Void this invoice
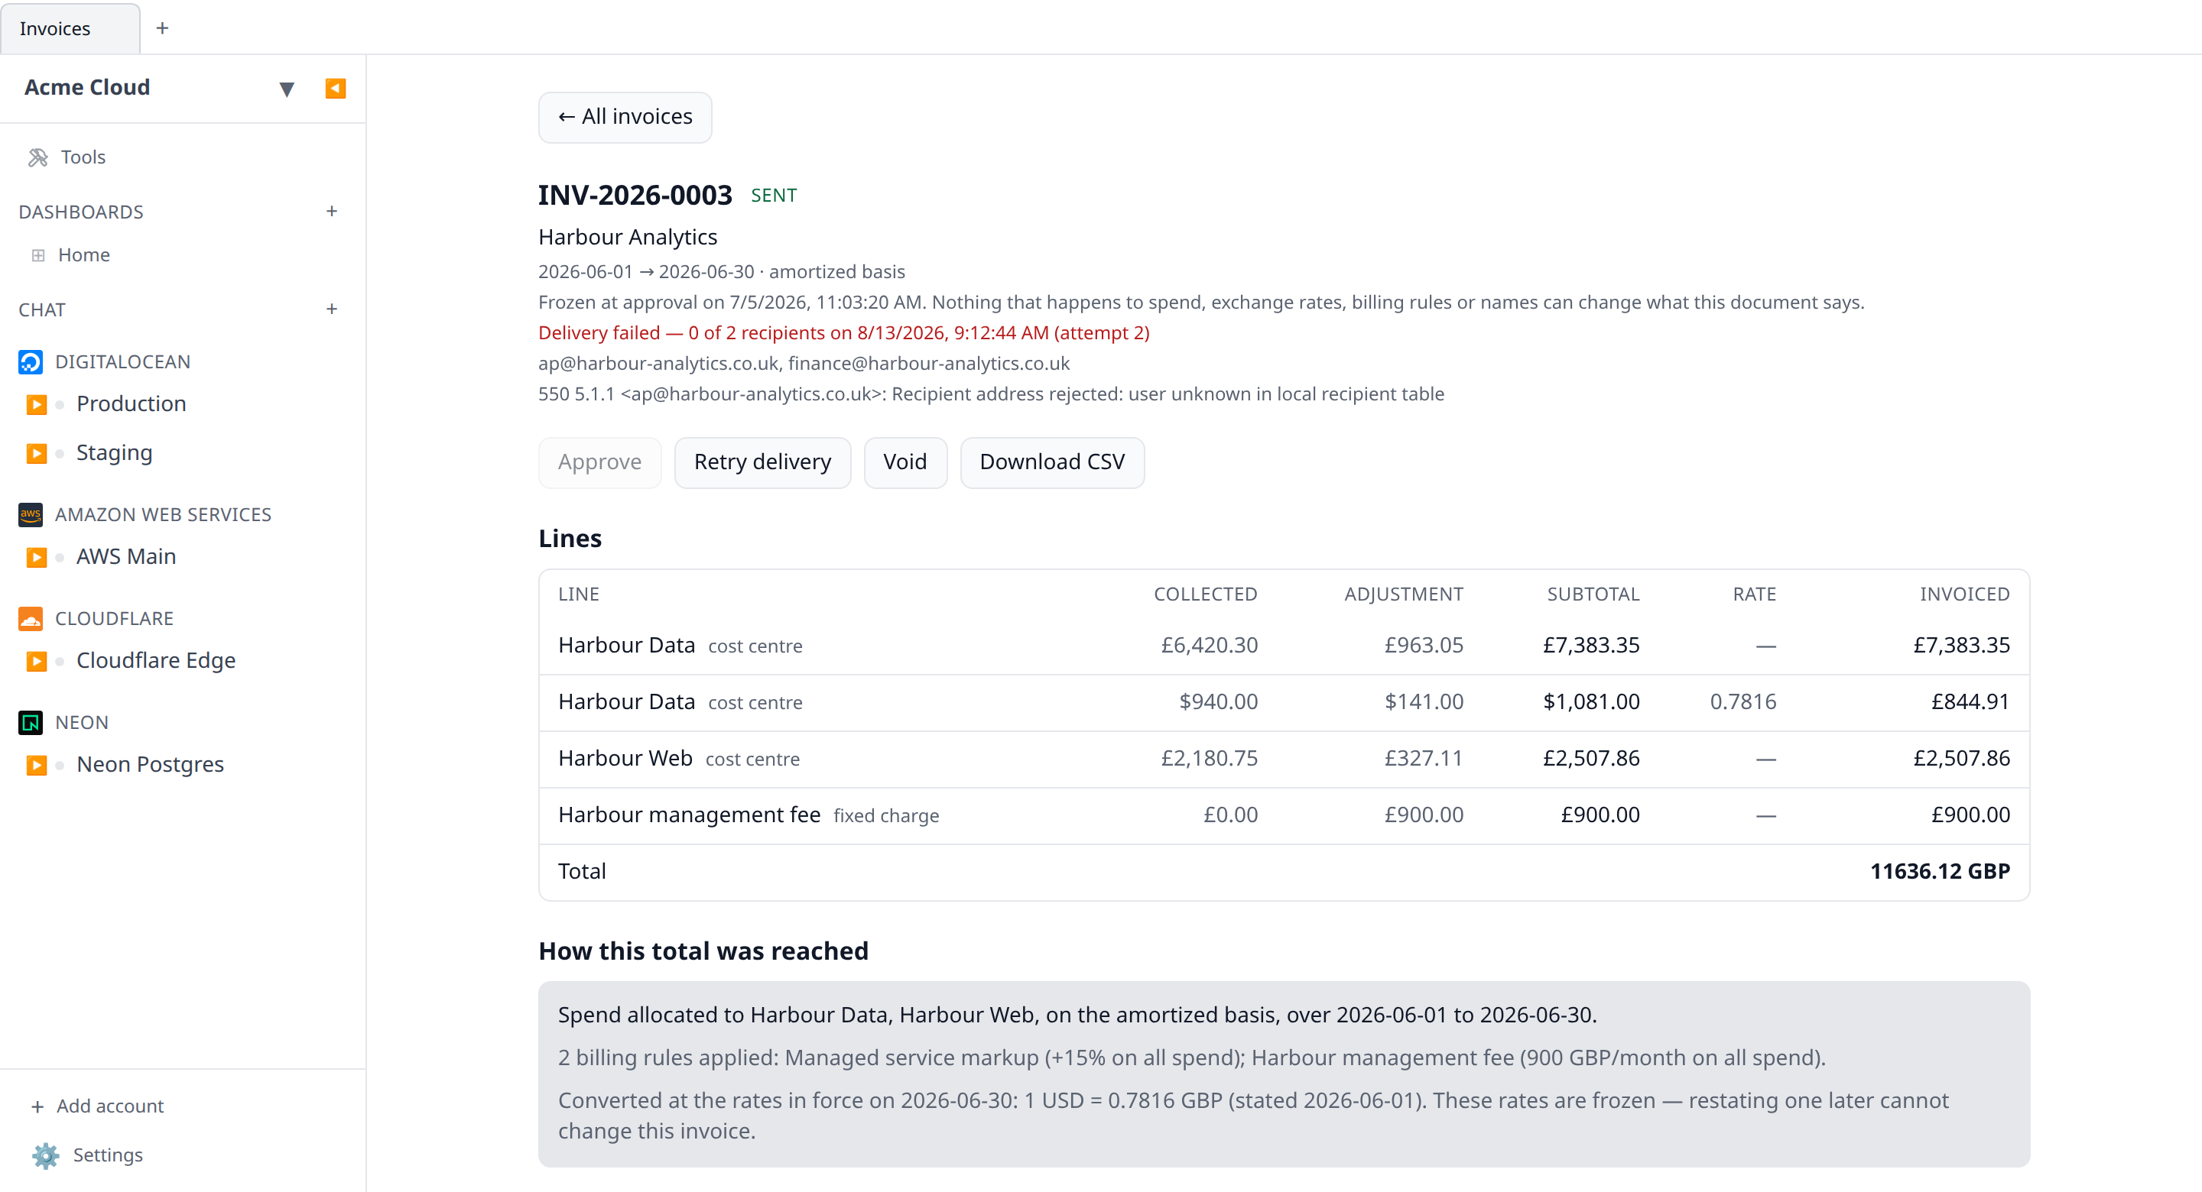Viewport: 2202px width, 1192px height. (905, 462)
